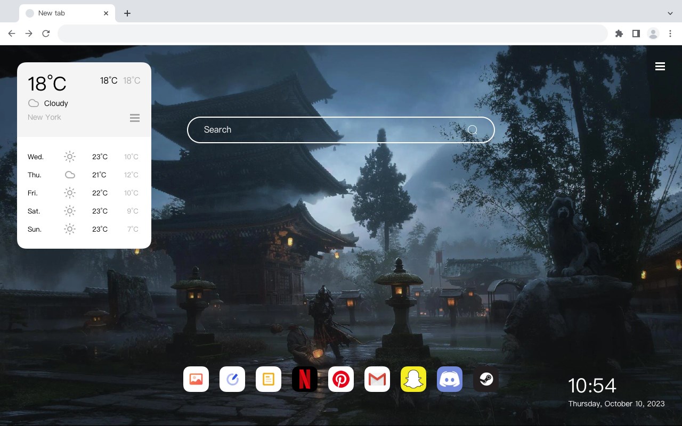
Task: Open the blue task check shortcut icon
Action: [x=232, y=379]
